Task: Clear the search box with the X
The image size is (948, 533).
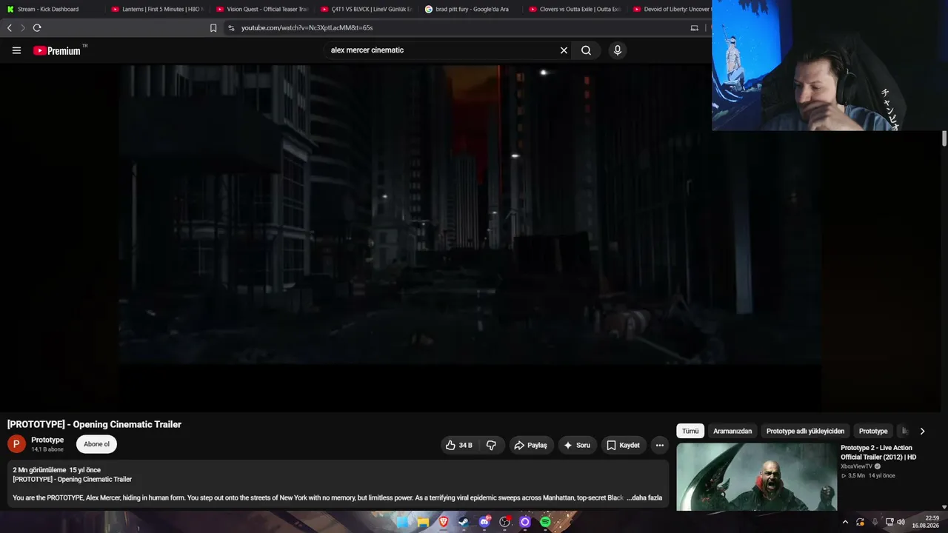Action: (x=564, y=50)
